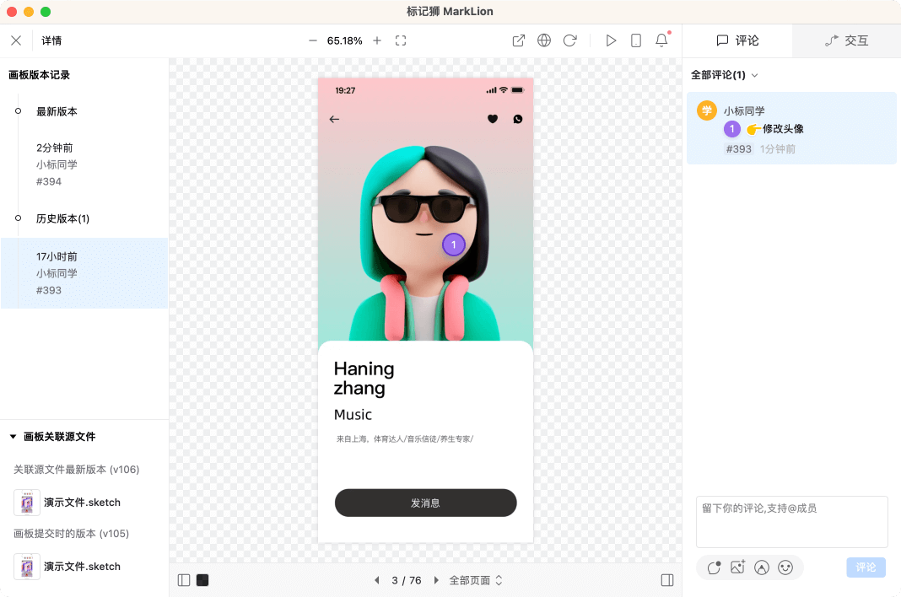Switch to the 评论 tab
This screenshot has width=901, height=597.
pyautogui.click(x=737, y=40)
